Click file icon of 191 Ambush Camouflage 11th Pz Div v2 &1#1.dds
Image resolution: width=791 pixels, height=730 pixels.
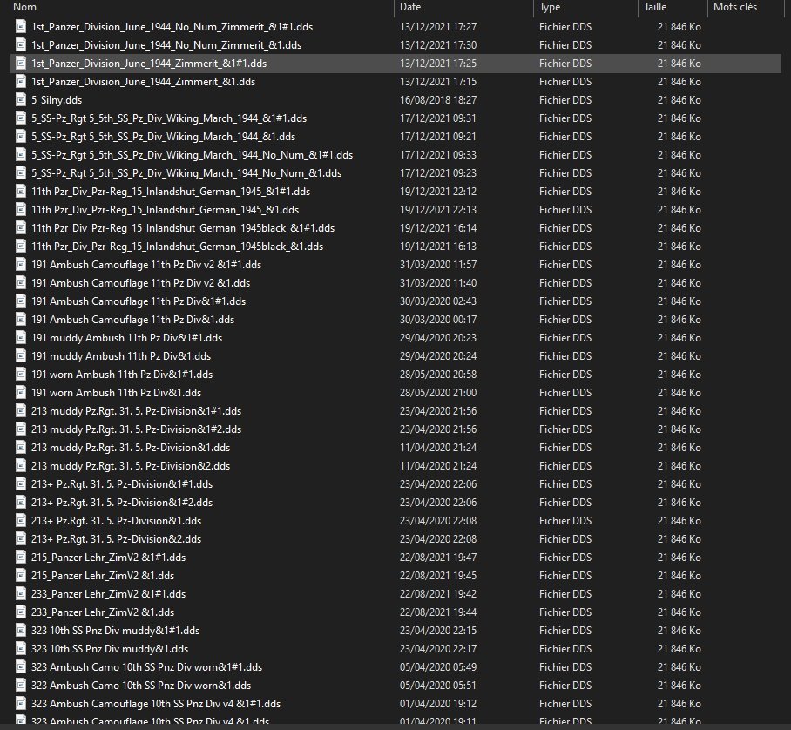click(21, 264)
